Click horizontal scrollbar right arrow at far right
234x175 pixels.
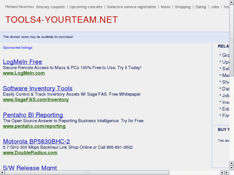(x=227, y=173)
